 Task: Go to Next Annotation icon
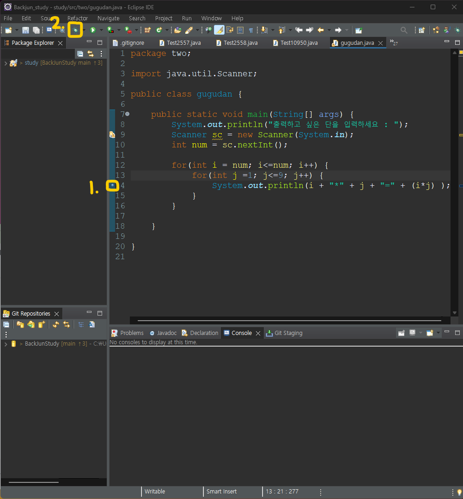264,30
